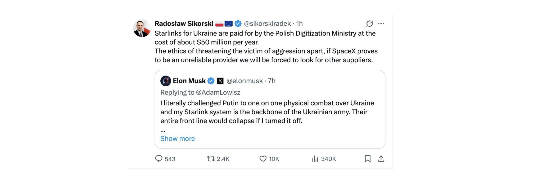Open the 1h tweet timestamp
The height and width of the screenshot is (187, 543).
point(299,24)
